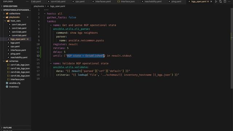Click the text 'show bgp neighbors'
This screenshot has height=131, width=233.
point(84,33)
